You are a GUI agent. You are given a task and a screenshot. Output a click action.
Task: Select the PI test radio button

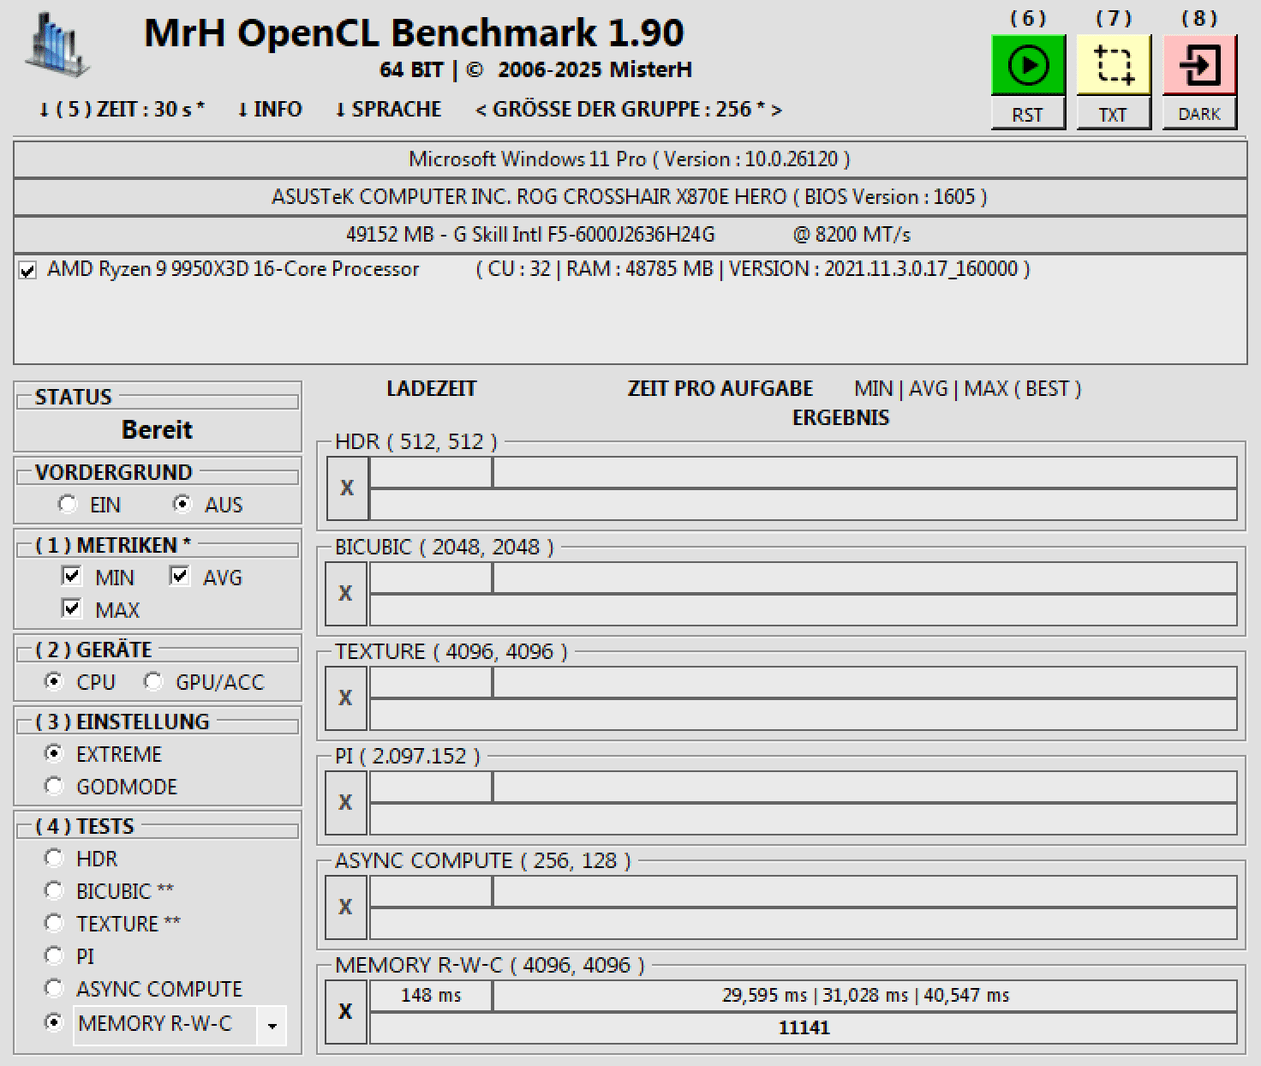pyautogui.click(x=54, y=955)
